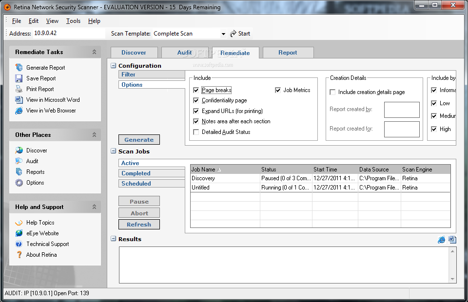
Task: Click the Technical Support question icon
Action: (19, 244)
